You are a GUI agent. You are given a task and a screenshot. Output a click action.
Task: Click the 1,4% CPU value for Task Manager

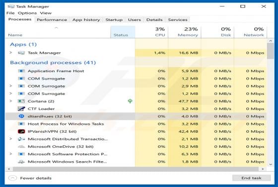pyautogui.click(x=160, y=53)
